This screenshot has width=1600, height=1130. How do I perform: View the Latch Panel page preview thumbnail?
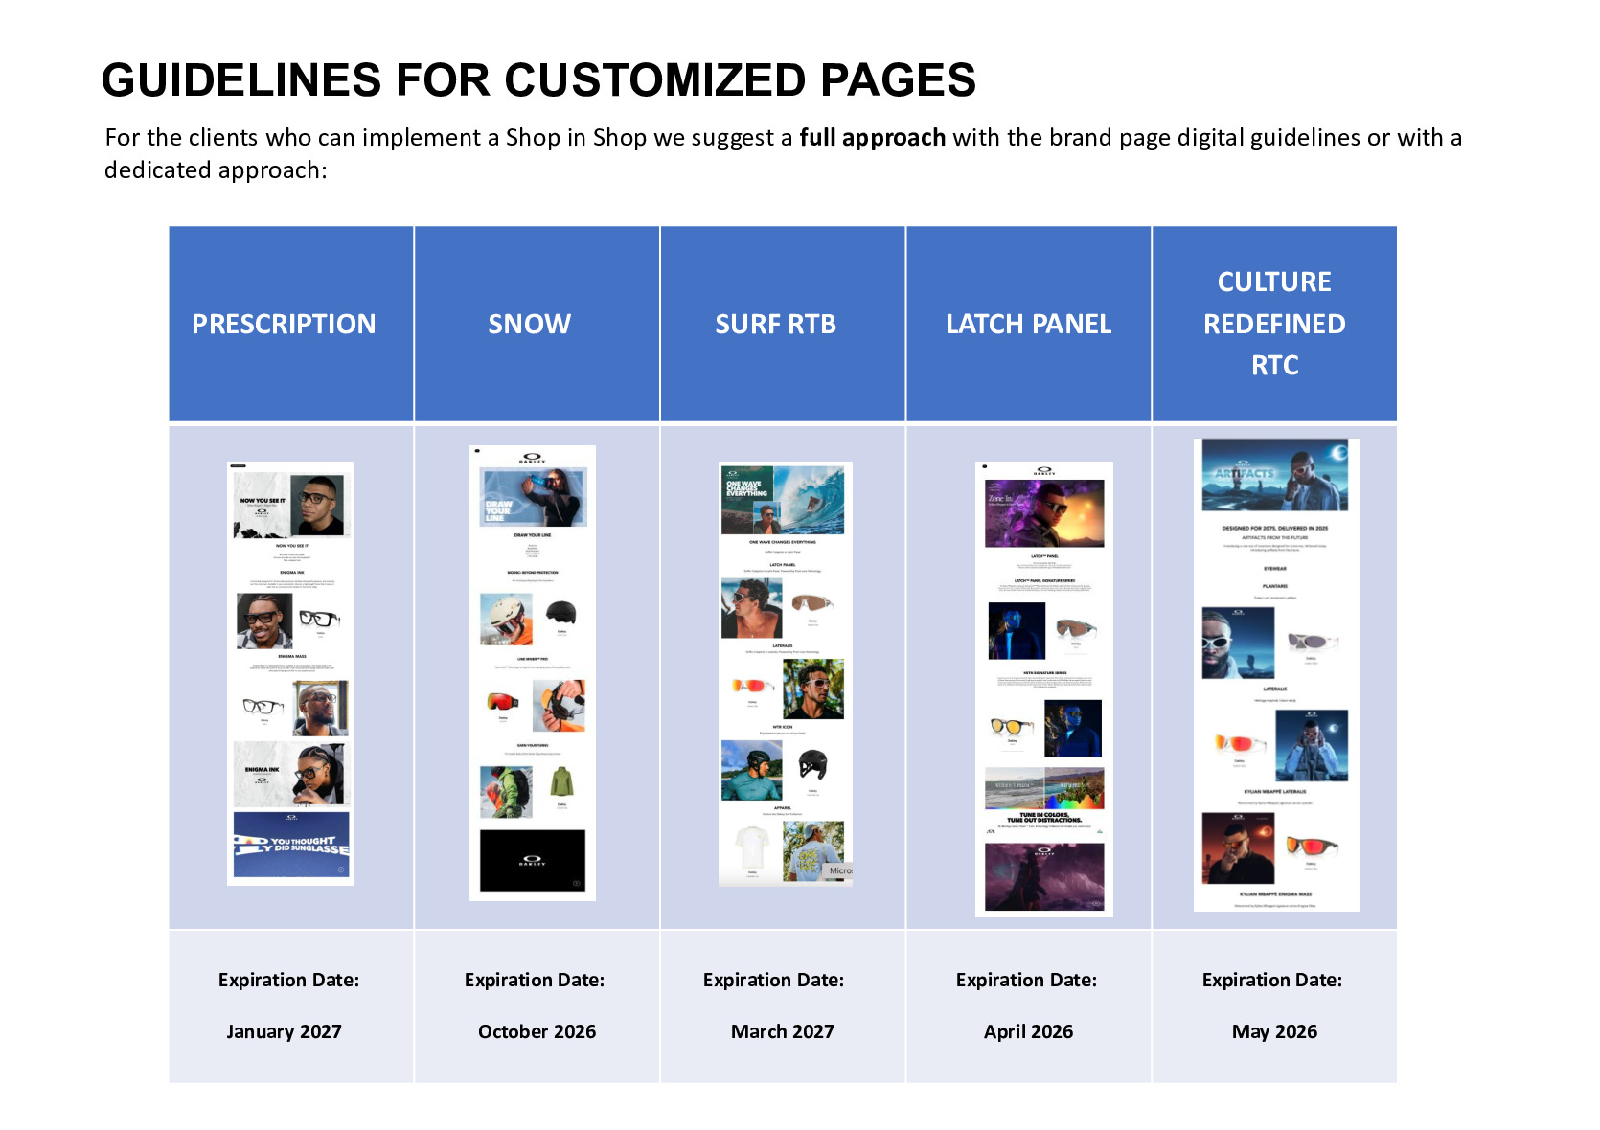[x=1044, y=689]
